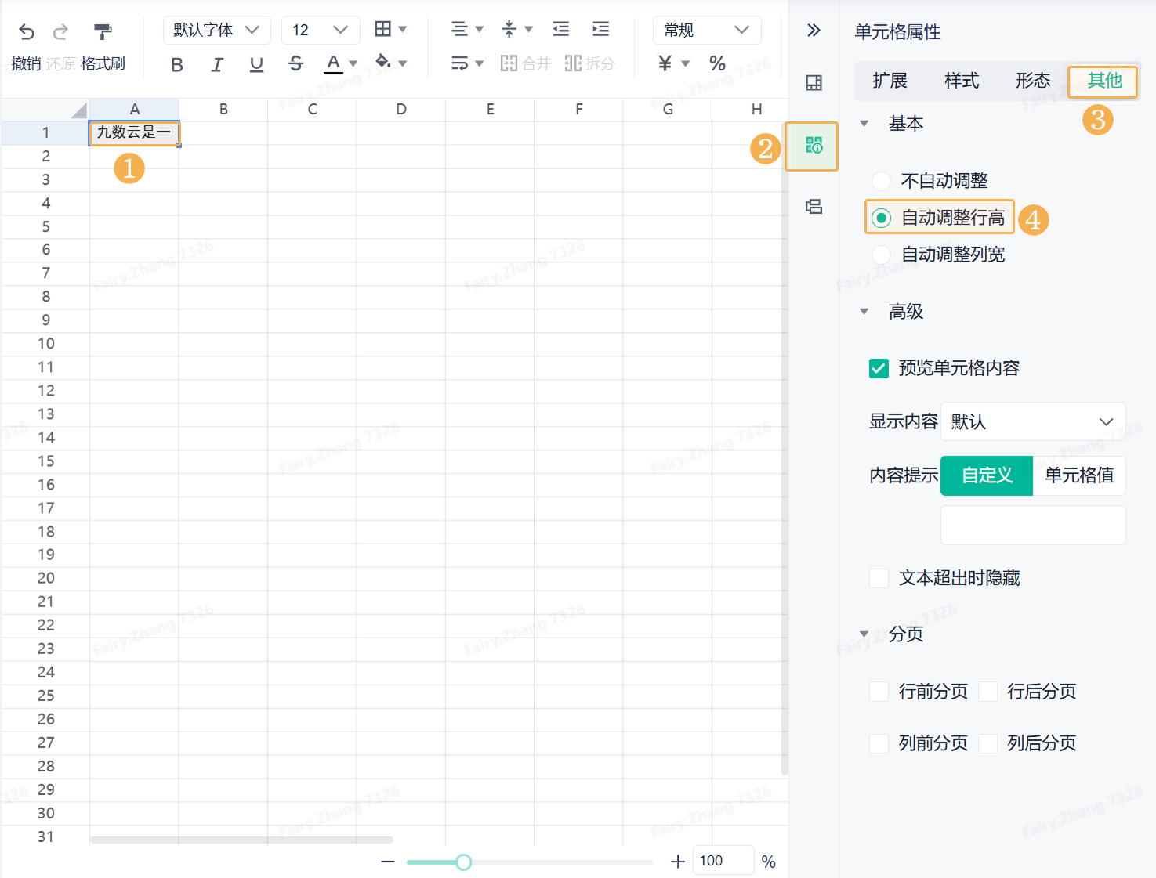Open the font size 12 dropdown
1156x878 pixels.
tap(320, 30)
